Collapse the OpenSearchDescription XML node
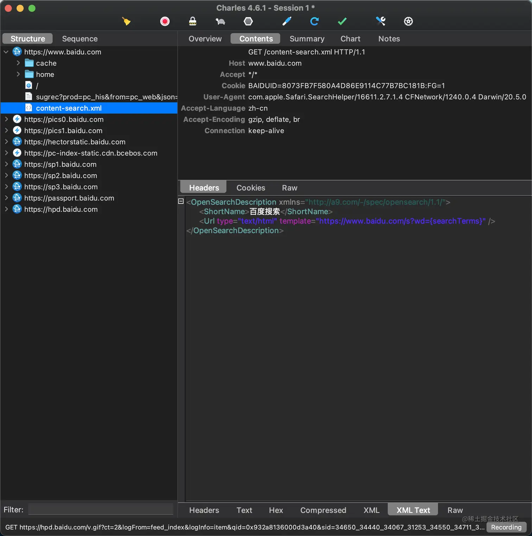This screenshot has height=536, width=532. [181, 201]
